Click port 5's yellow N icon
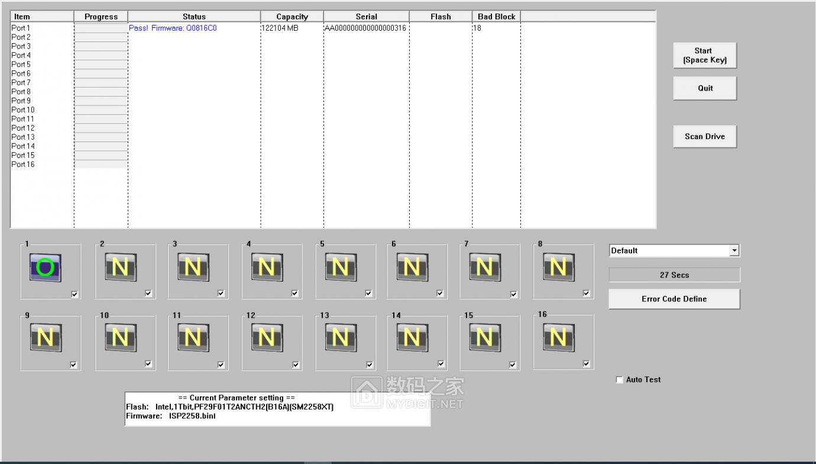 click(341, 268)
